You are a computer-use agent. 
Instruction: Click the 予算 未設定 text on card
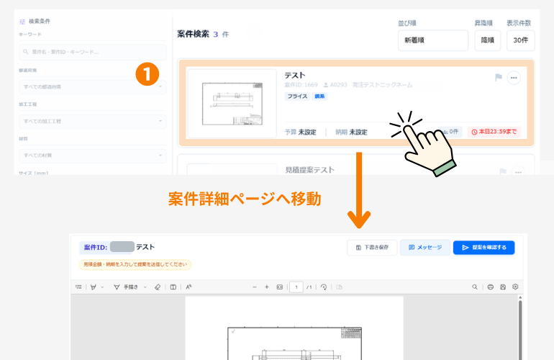tap(301, 132)
